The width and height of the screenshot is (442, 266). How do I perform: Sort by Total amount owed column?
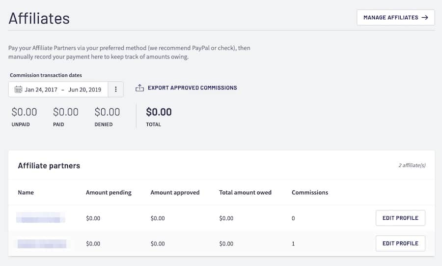245,192
